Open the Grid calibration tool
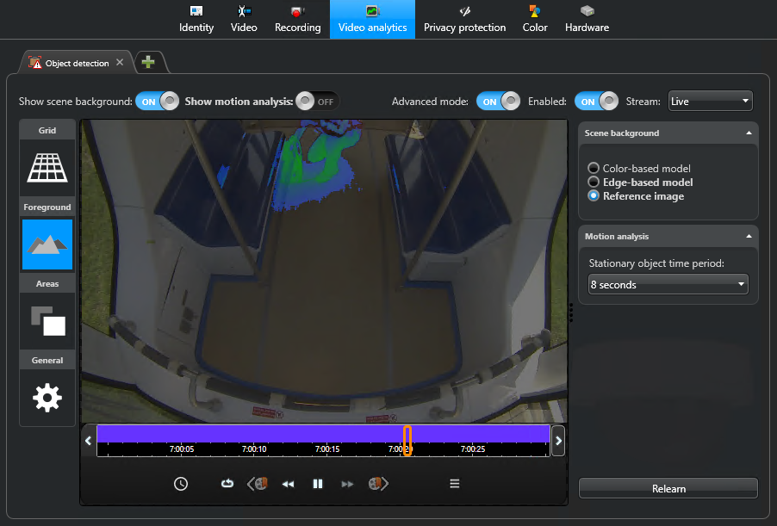Screen dimensions: 777x526 click(x=47, y=167)
